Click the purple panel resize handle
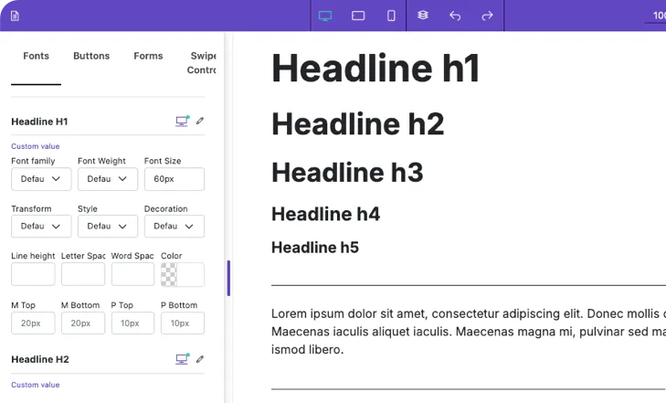This screenshot has width=666, height=403. point(228,278)
